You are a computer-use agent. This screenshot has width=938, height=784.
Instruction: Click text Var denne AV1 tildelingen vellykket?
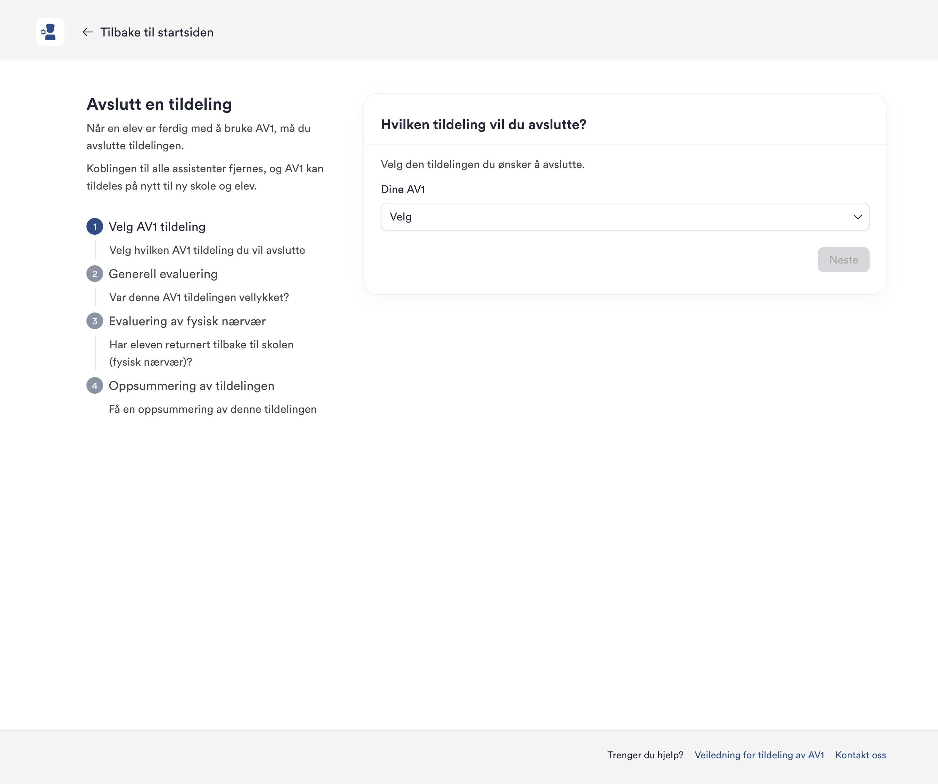click(x=199, y=298)
